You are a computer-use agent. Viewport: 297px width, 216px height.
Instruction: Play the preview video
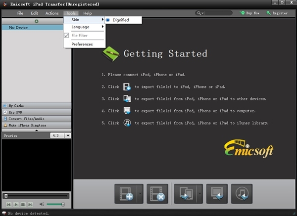[x=16, y=204]
